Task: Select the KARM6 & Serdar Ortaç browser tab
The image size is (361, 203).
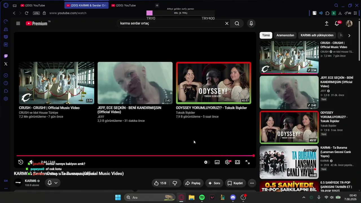Action: pos(86,5)
